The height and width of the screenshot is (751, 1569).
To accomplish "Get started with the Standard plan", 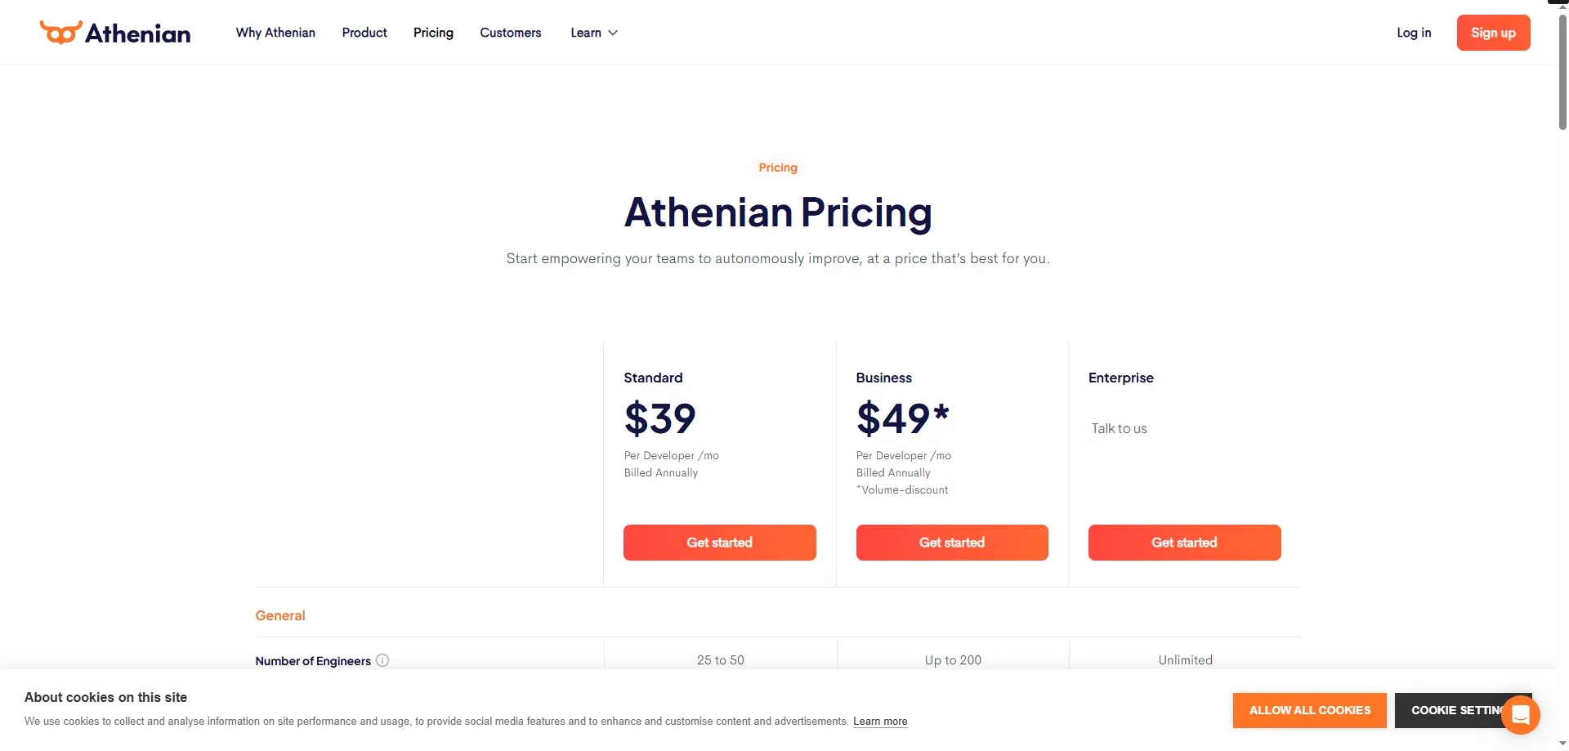I will [x=719, y=543].
